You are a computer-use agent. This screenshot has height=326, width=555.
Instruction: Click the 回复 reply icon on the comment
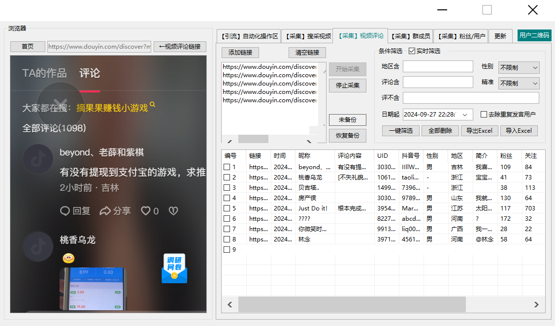coord(65,210)
